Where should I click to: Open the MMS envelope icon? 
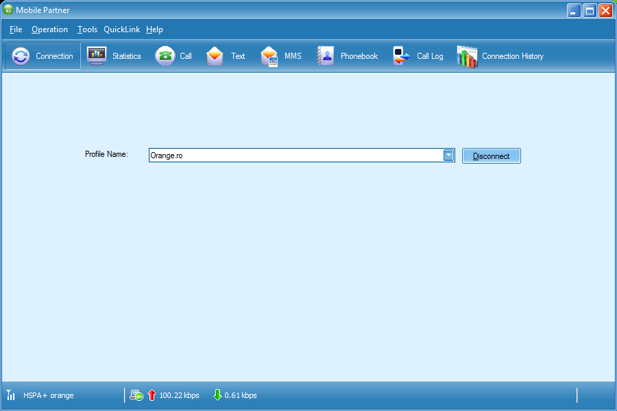269,56
